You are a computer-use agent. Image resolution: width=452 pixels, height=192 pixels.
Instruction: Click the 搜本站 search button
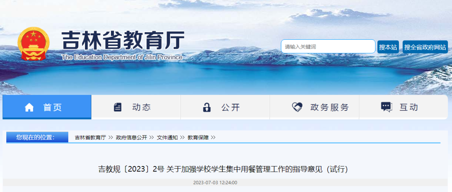coord(388,47)
